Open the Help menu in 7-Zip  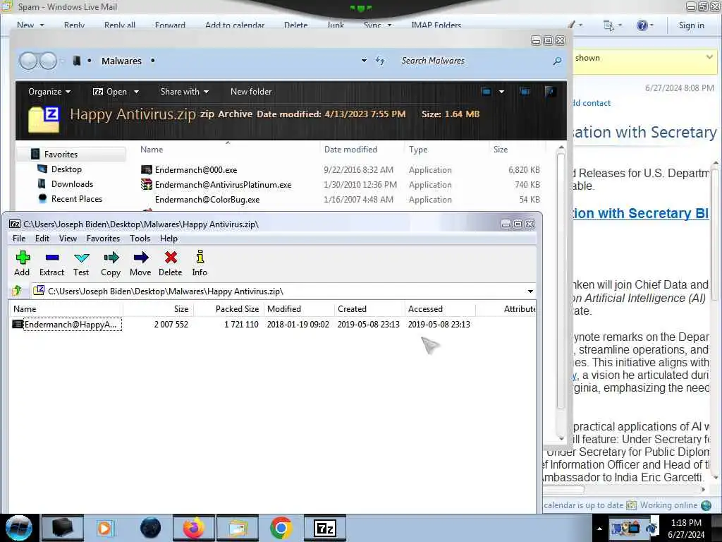point(169,239)
